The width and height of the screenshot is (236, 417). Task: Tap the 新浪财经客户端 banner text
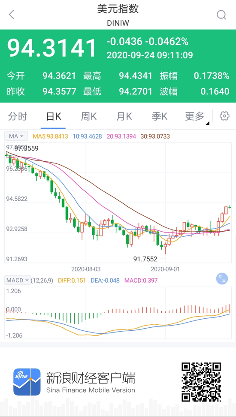click(91, 378)
